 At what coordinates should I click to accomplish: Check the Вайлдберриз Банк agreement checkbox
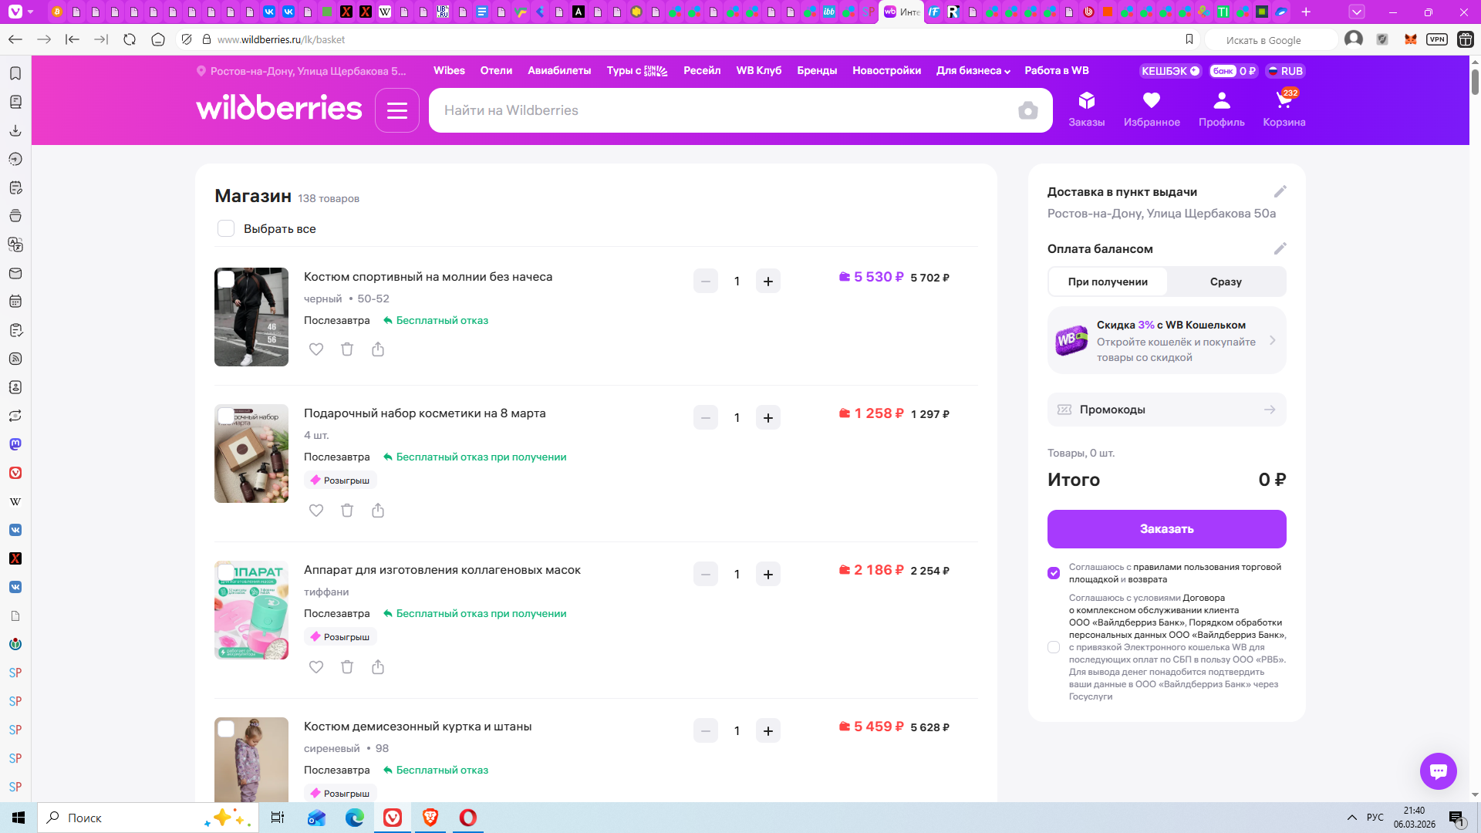click(x=1054, y=647)
